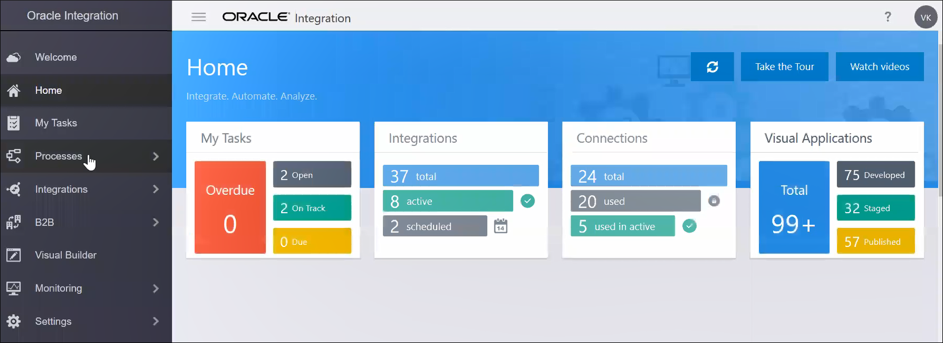Click the 37 total integrations bar
This screenshot has width=943, height=343.
(461, 175)
